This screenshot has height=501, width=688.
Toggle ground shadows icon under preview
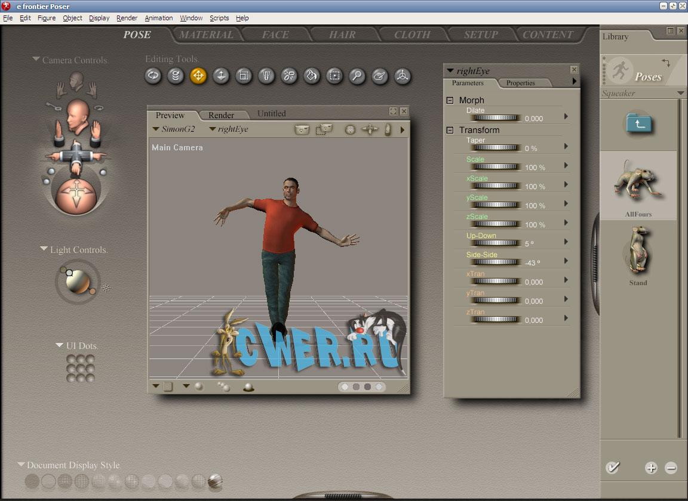(248, 387)
